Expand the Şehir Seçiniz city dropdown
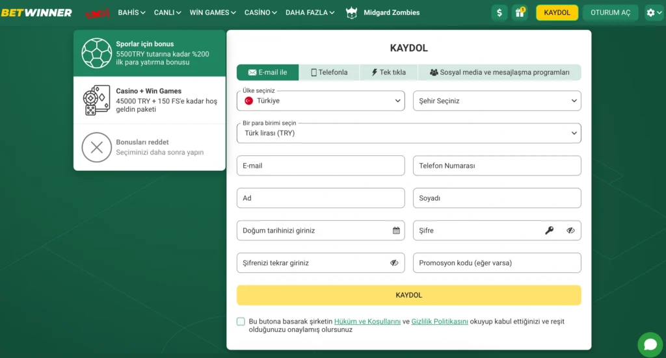Screen dimensions: 666x358 (497, 101)
